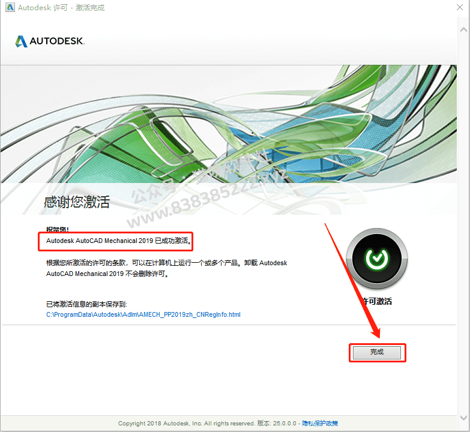The image size is (470, 432).
Task: Click the 已将激活信息的副本保存到 text
Action: (x=86, y=304)
